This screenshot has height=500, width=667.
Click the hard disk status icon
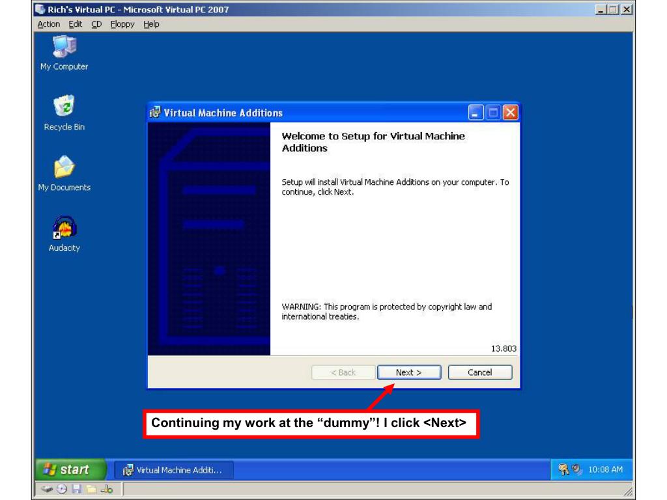click(x=47, y=490)
